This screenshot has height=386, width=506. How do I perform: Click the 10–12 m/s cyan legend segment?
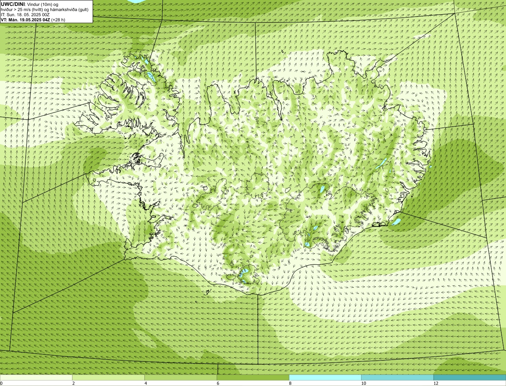(397, 378)
